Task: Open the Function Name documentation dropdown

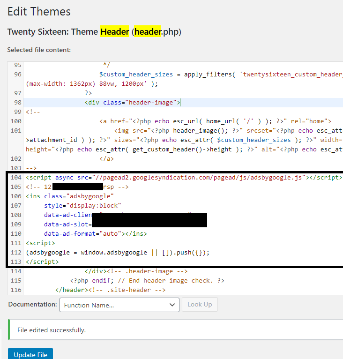Action: [x=119, y=305]
